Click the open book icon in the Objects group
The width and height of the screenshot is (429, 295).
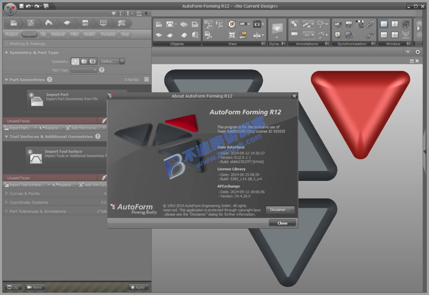195,35
